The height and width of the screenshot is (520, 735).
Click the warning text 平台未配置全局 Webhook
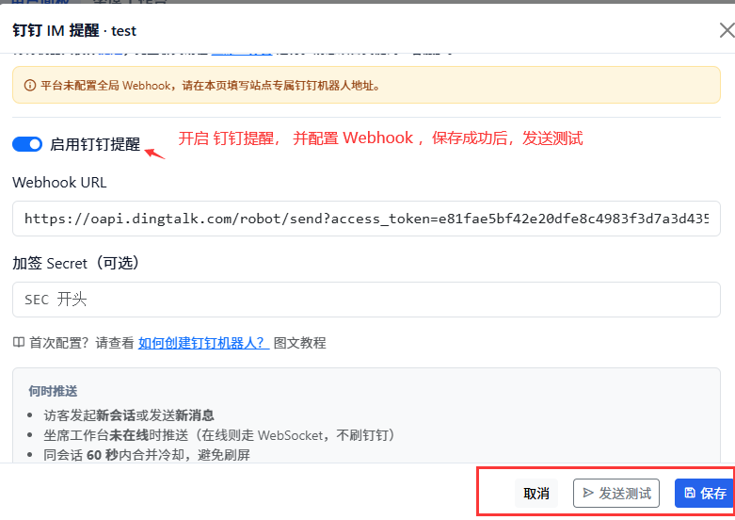(106, 86)
